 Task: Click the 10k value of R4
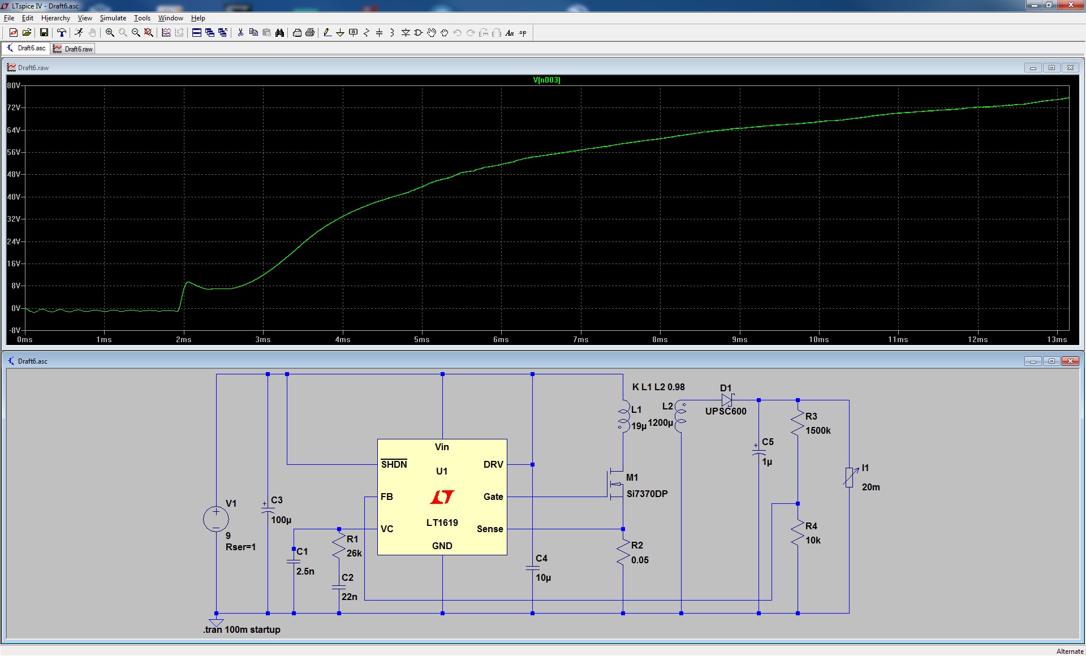[x=813, y=541]
